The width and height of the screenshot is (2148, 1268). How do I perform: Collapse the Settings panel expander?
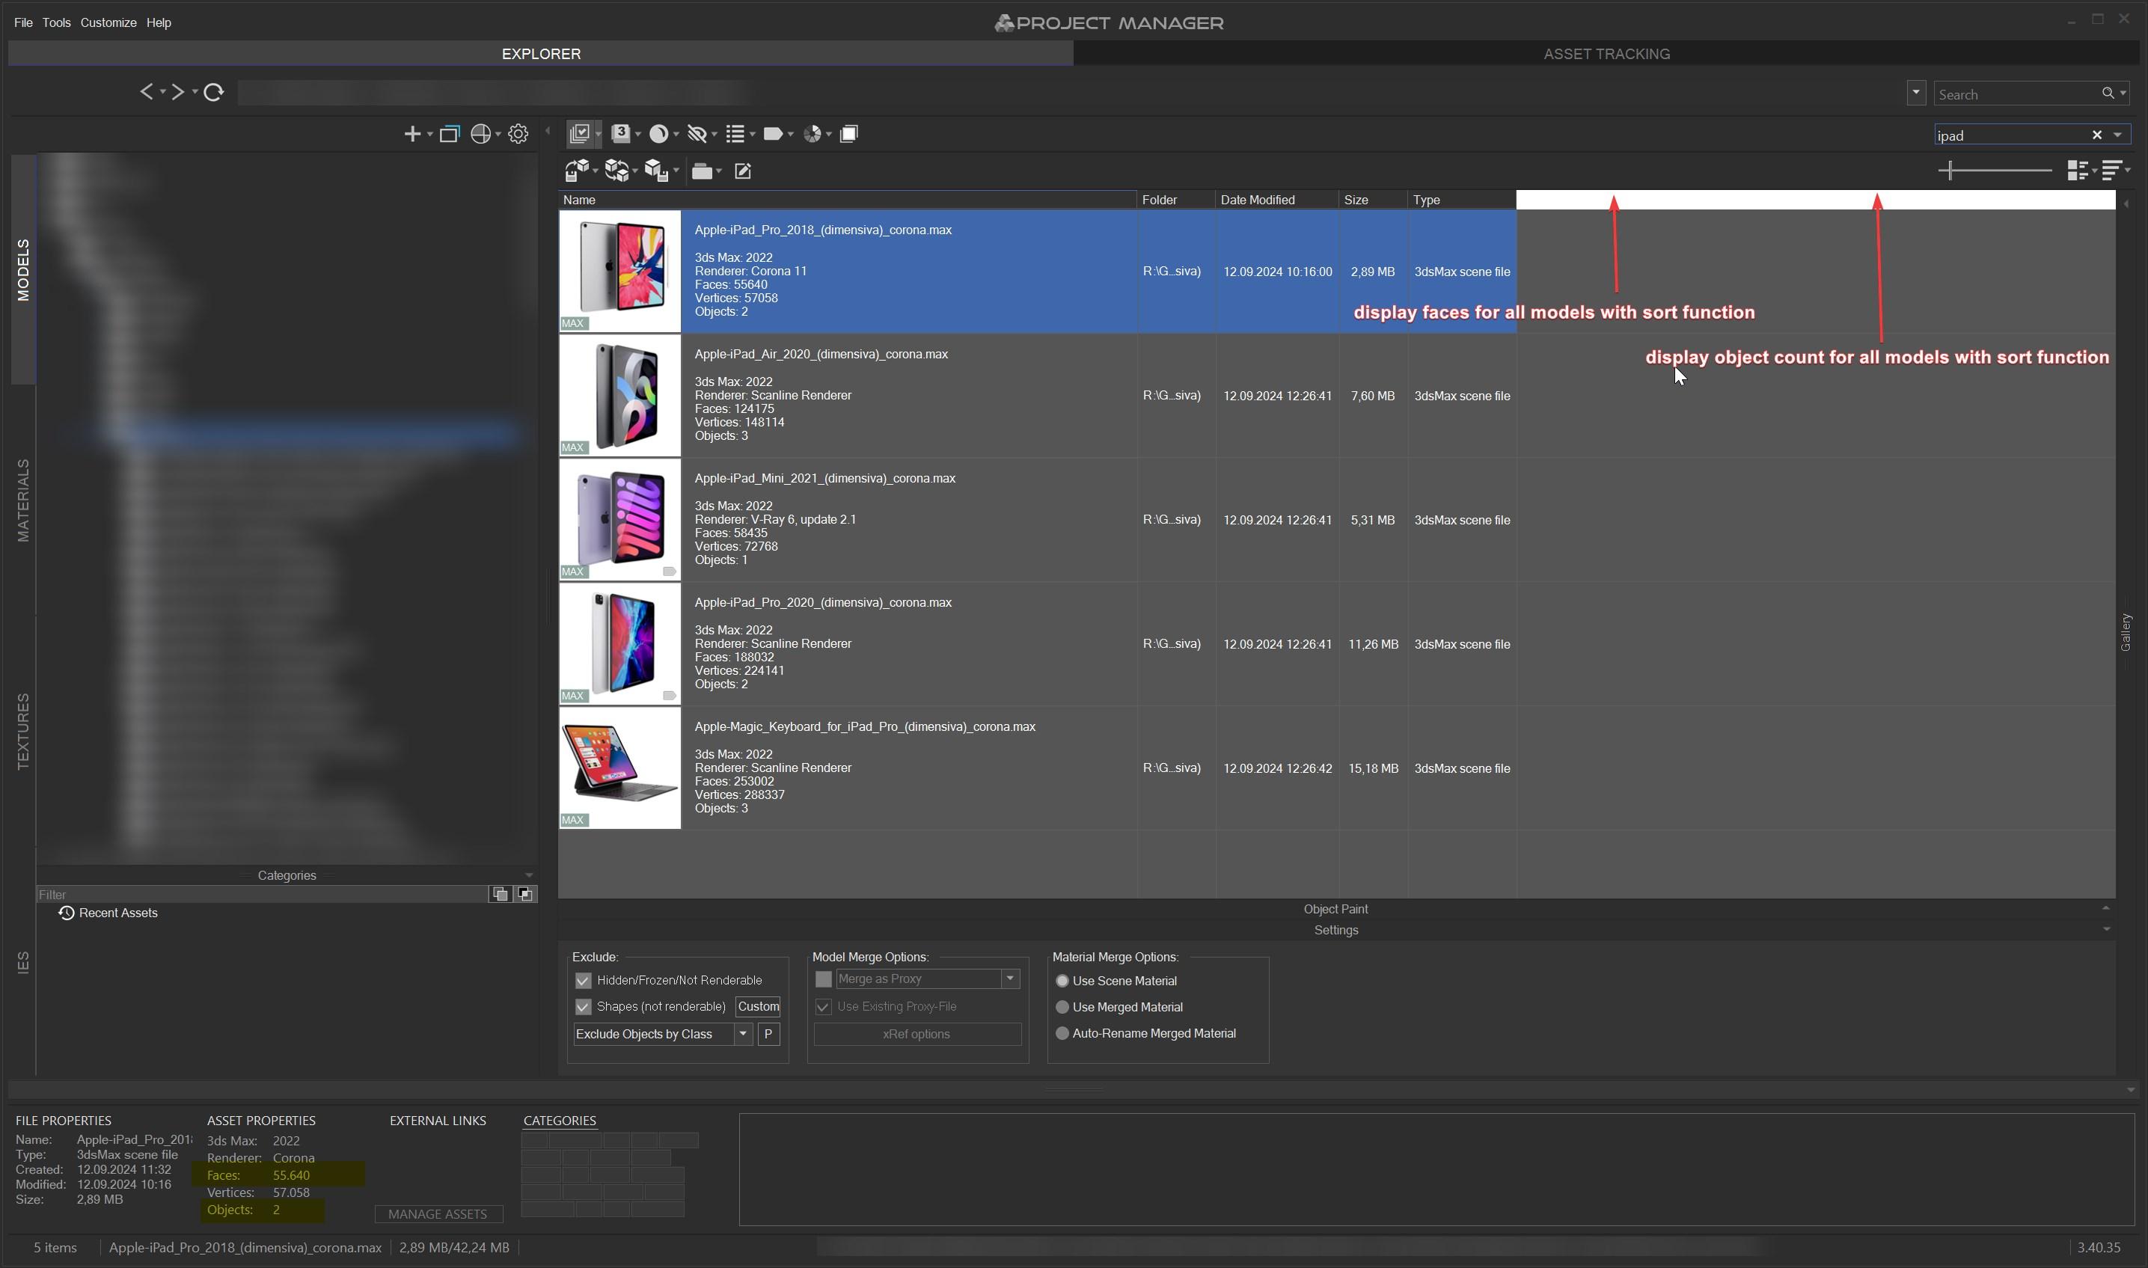(2107, 929)
